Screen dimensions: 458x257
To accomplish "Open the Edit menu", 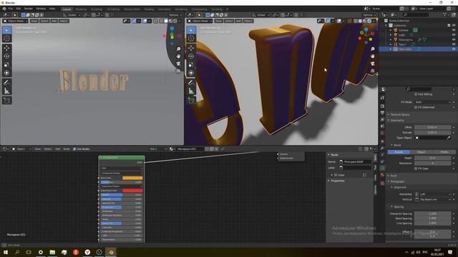I will [19, 9].
